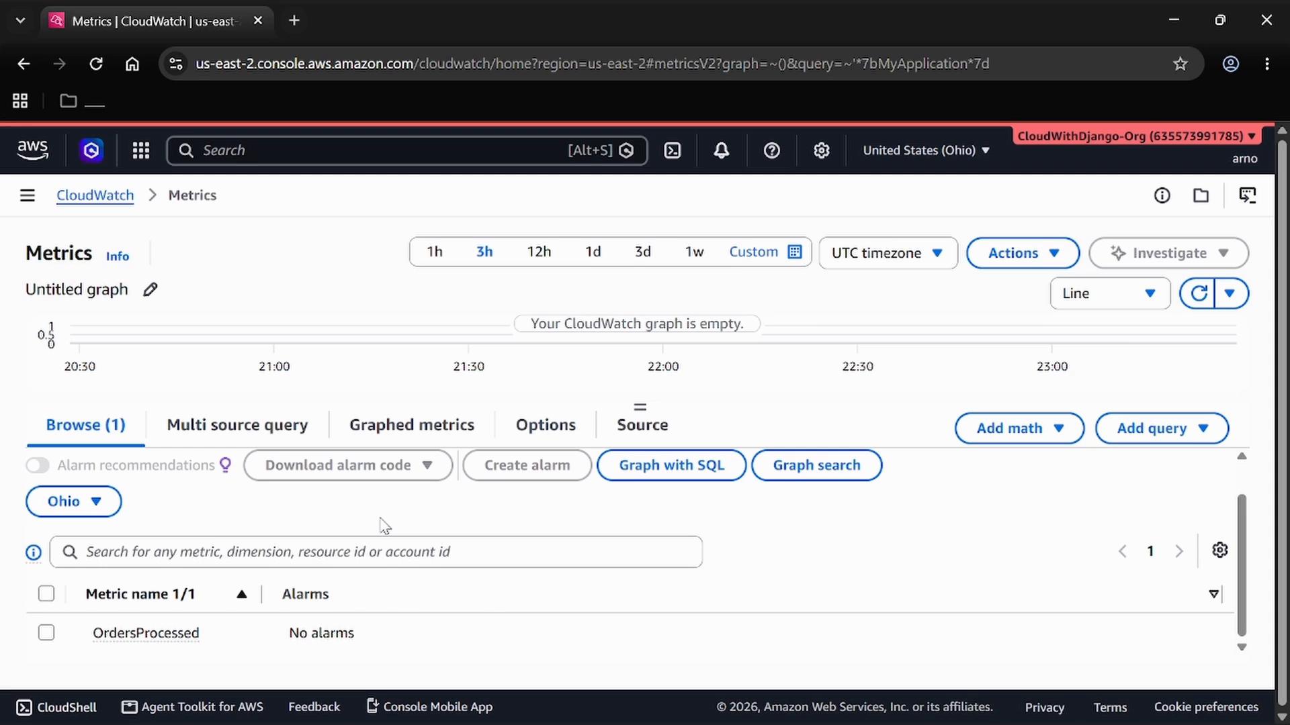Click the metrics table vertical scrollbar

[x=1242, y=565]
